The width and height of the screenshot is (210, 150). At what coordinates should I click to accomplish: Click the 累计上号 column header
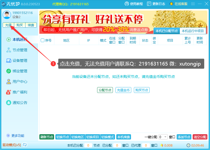pos(188,40)
